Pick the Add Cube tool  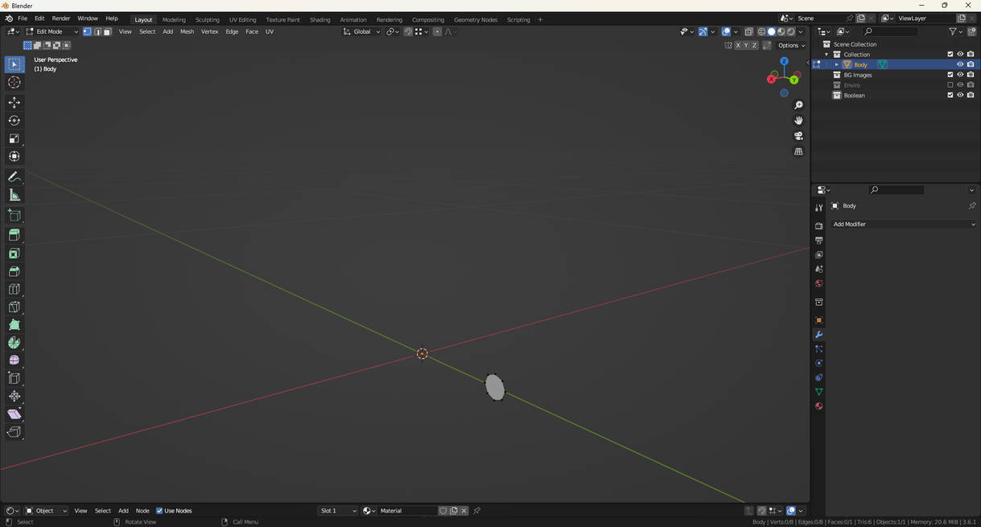coord(14,216)
